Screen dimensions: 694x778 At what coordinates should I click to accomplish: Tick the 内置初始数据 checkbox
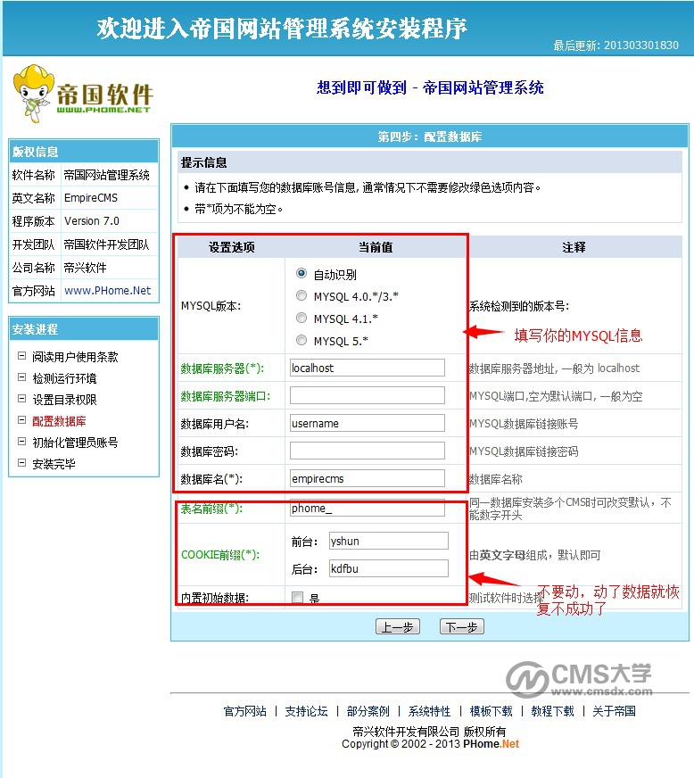click(298, 598)
